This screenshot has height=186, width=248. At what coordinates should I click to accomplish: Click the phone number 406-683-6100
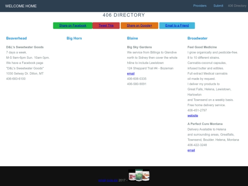click(16, 79)
